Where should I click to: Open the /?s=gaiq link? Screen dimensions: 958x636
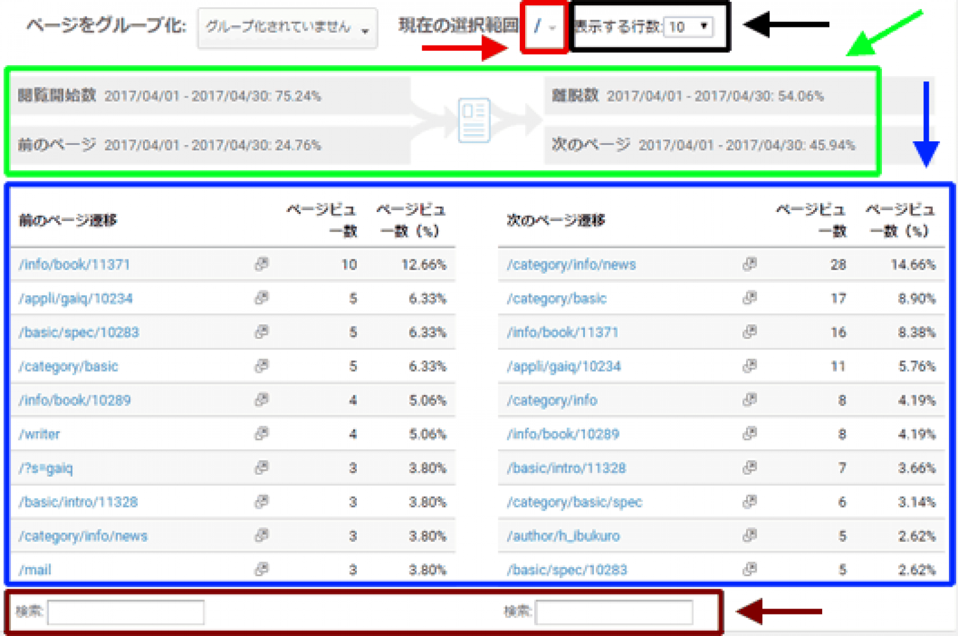(x=46, y=468)
